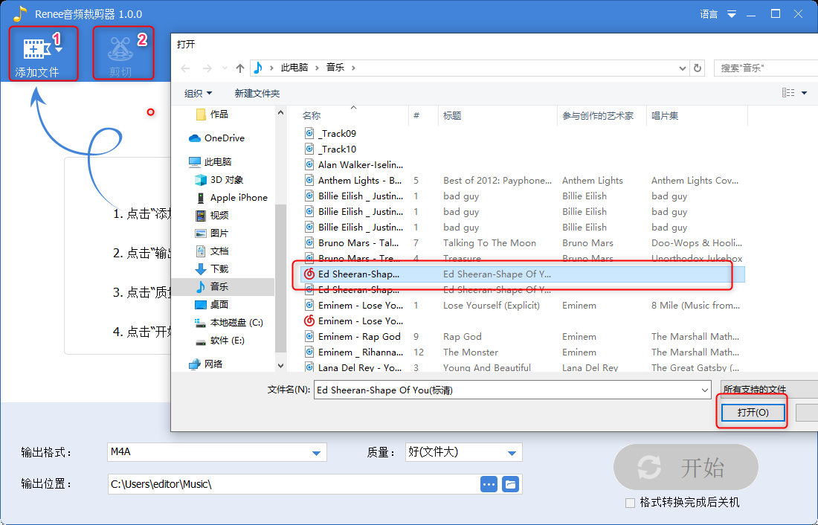Click the 文件名 text input field
The height and width of the screenshot is (525, 818).
pyautogui.click(x=512, y=390)
